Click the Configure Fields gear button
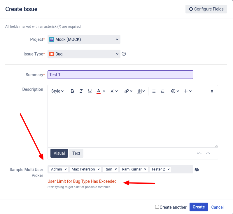This screenshot has width=233, height=214. [206, 9]
